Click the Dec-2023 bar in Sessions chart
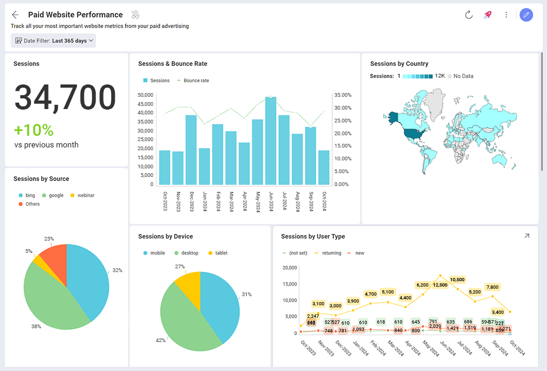This screenshot has width=547, height=371. (x=191, y=150)
